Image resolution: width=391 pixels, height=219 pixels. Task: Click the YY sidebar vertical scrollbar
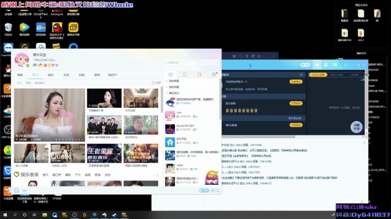click(x=220, y=100)
